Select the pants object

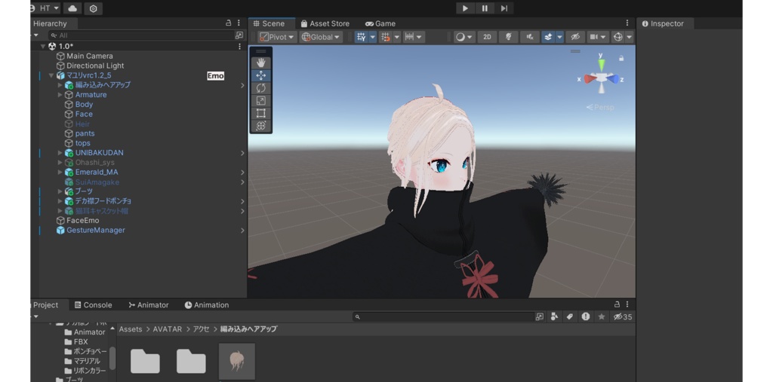pos(85,133)
